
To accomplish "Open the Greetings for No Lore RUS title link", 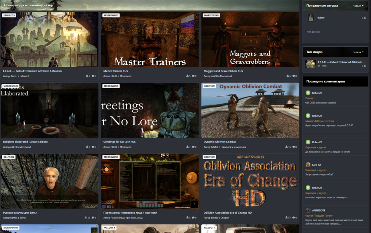I will point(119,142).
